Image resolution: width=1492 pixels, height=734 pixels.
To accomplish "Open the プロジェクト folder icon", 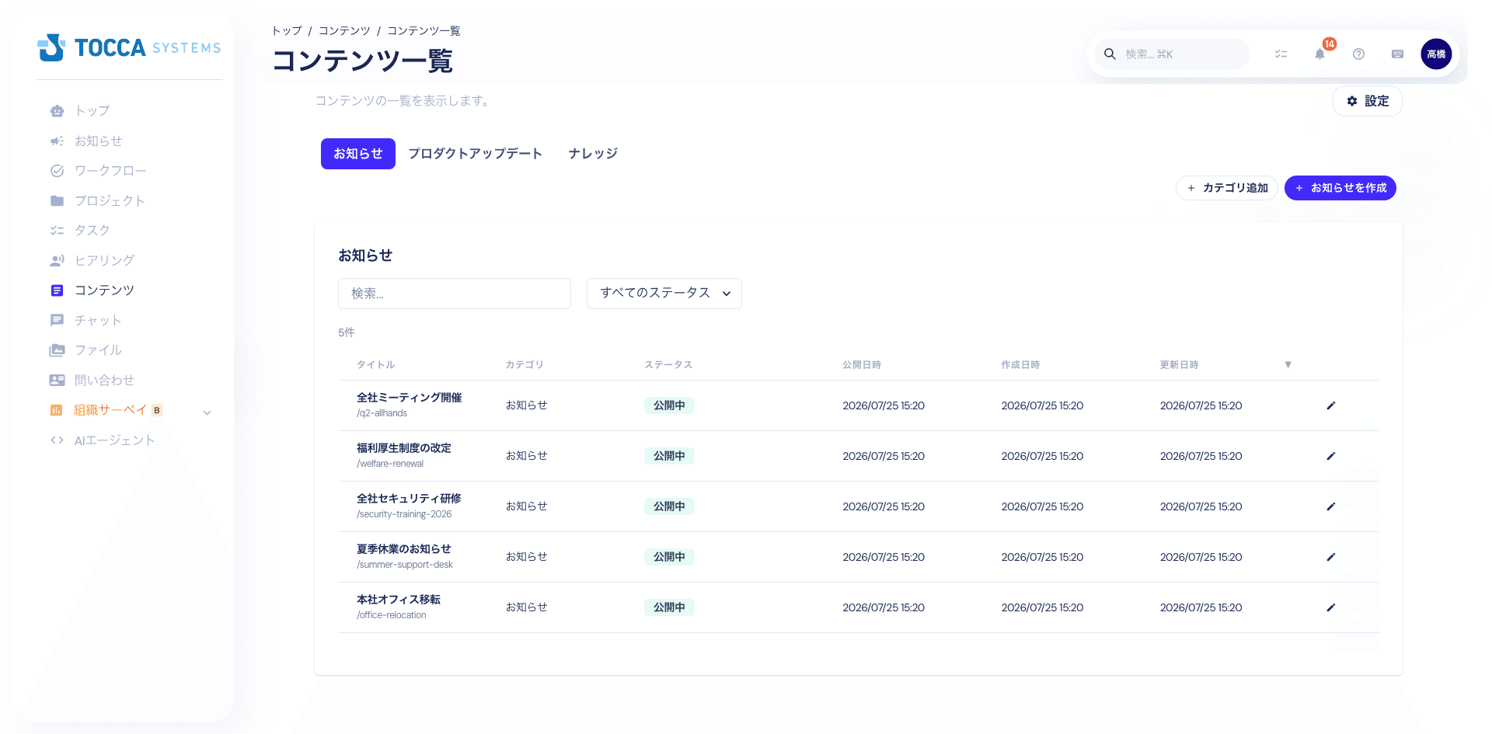I will 57,200.
